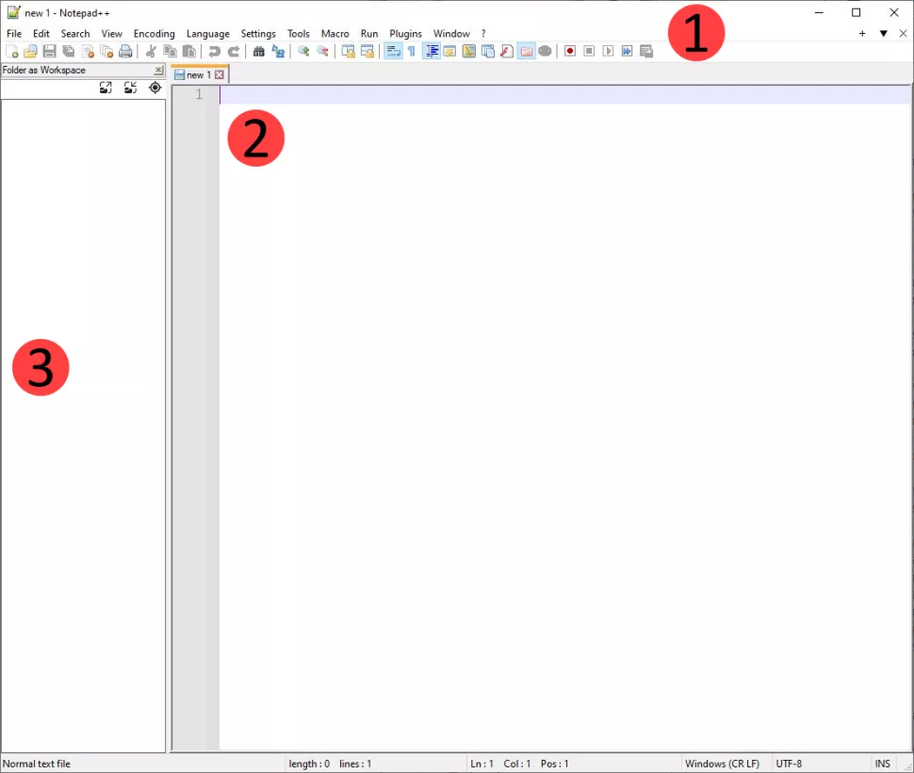The width and height of the screenshot is (914, 773).
Task: Run macro multiple times icon
Action: click(627, 51)
